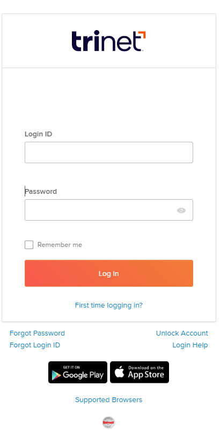Click the Google Play triangle logo
This screenshot has width=220, height=437.
coord(56,375)
